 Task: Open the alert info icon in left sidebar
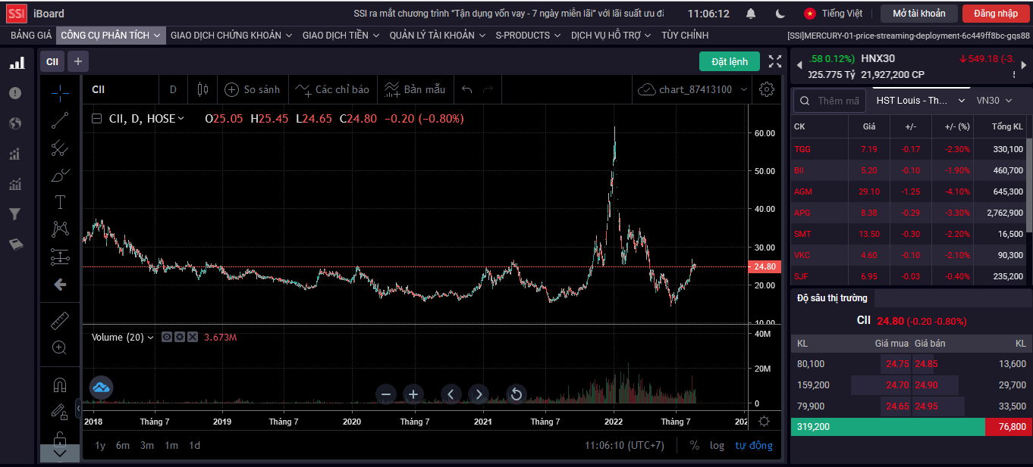[15, 93]
